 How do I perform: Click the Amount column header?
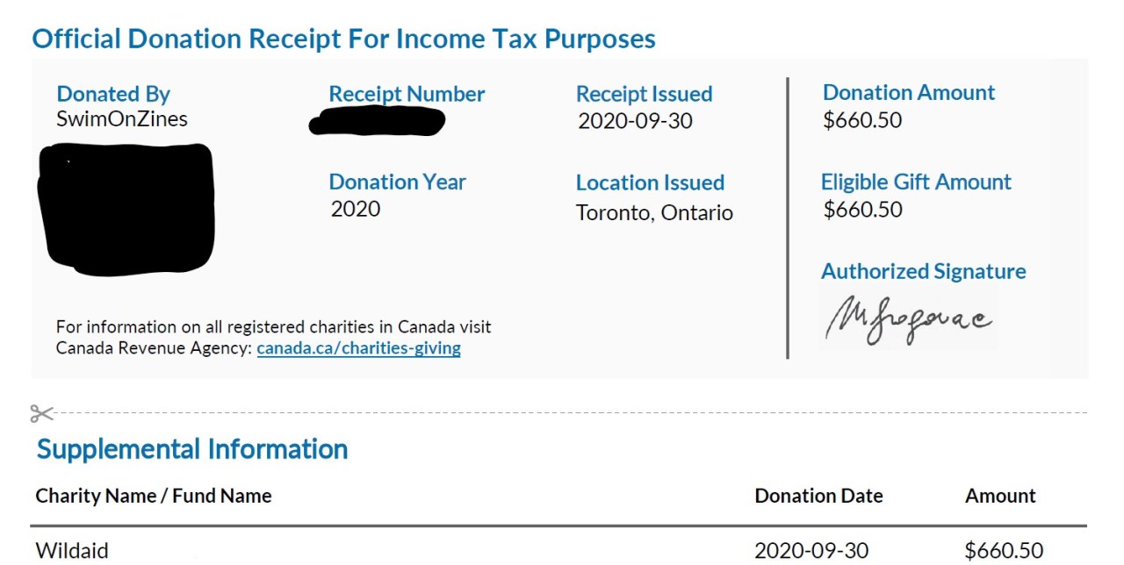pos(1000,496)
